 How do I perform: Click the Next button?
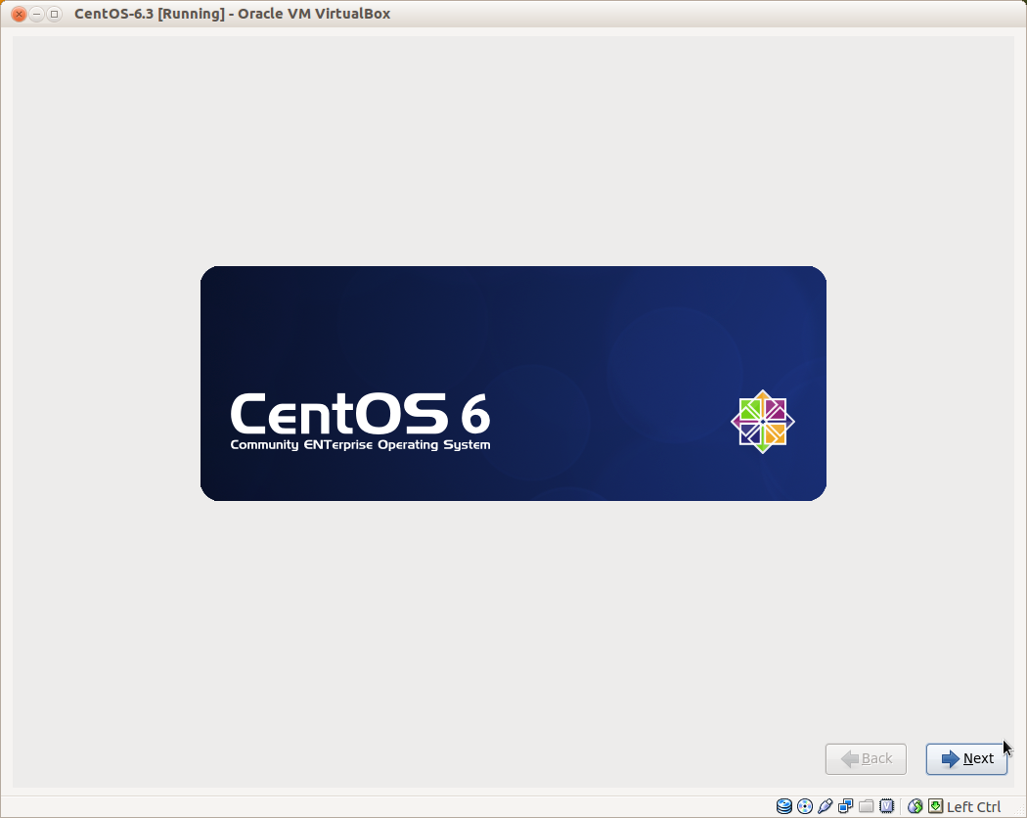tap(966, 759)
